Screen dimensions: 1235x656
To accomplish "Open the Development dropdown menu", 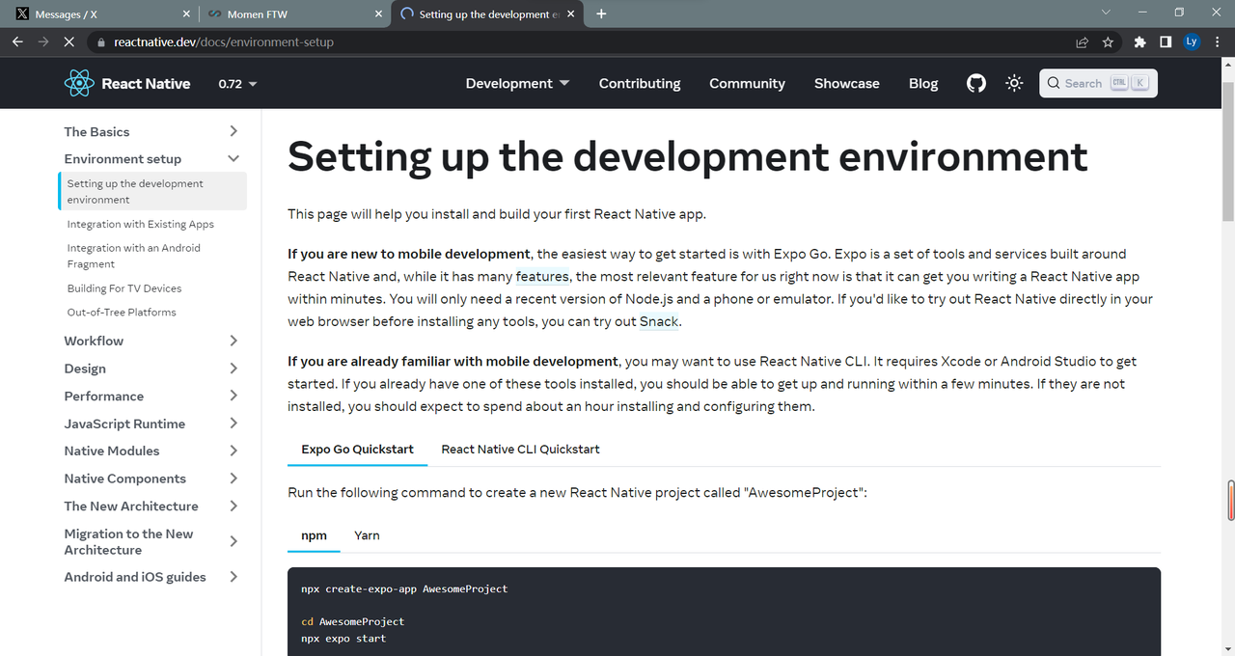I will click(517, 84).
